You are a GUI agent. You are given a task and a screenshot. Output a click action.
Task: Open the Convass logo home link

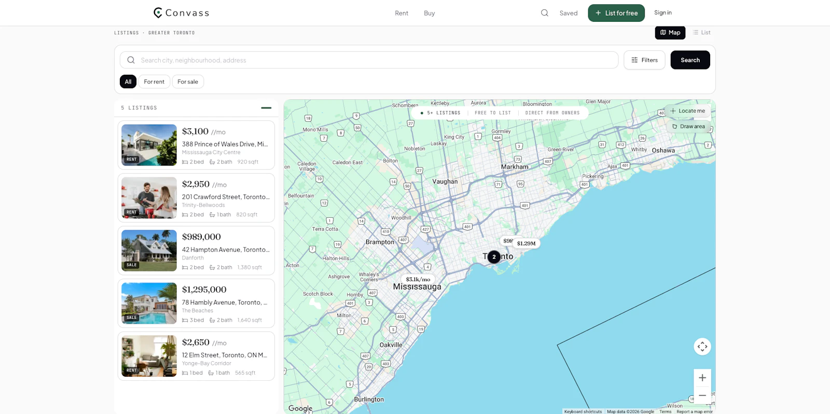tap(182, 13)
